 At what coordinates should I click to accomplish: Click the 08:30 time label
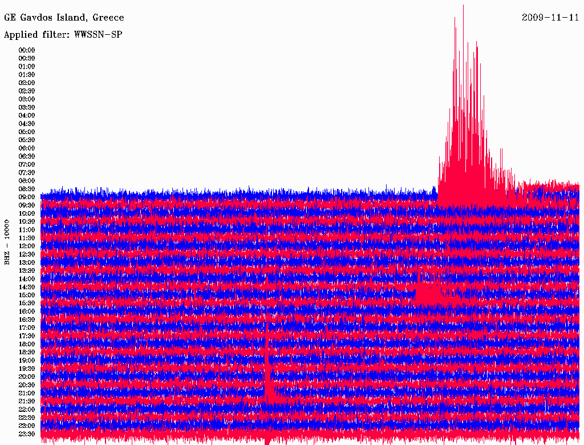click(x=27, y=189)
